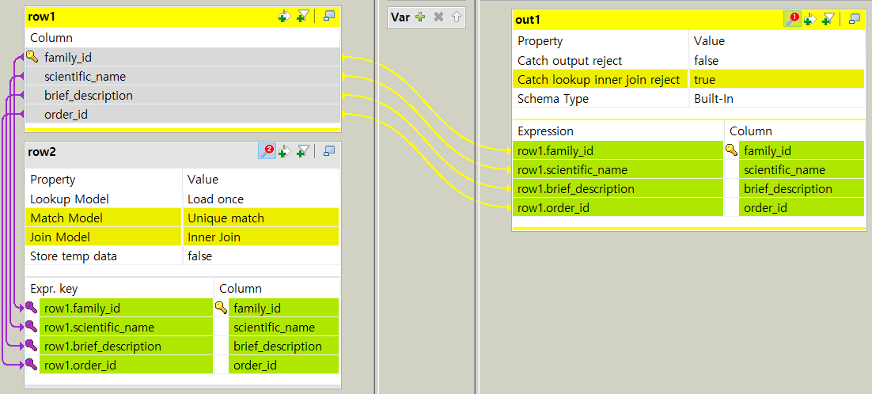Click the Expression column header in out1
872x394 pixels.
point(545,131)
